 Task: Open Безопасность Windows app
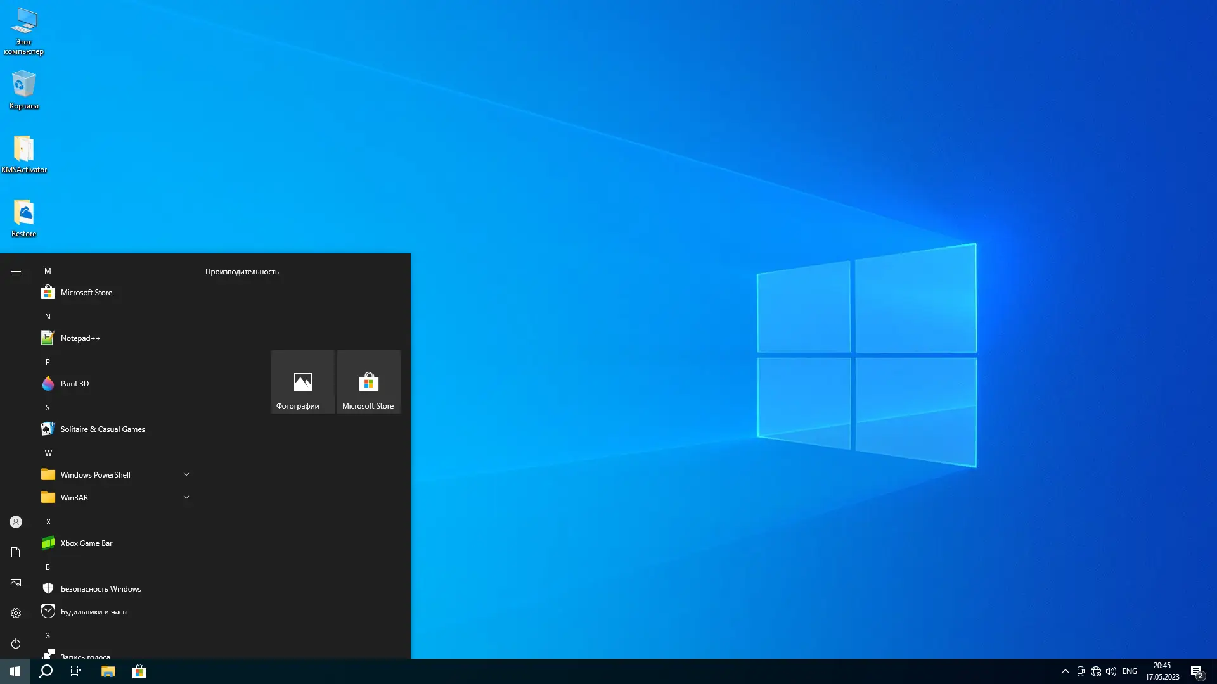pos(100,589)
